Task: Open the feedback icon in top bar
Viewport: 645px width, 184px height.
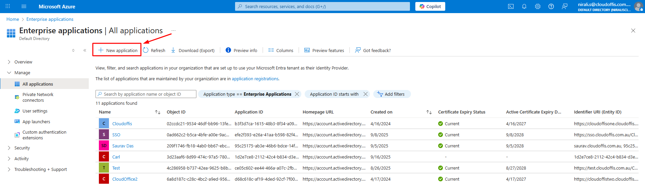Action: 565,6
